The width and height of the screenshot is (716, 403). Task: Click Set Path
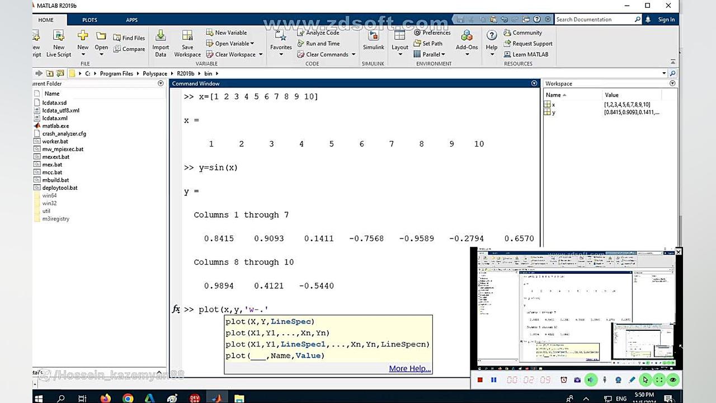[428, 44]
